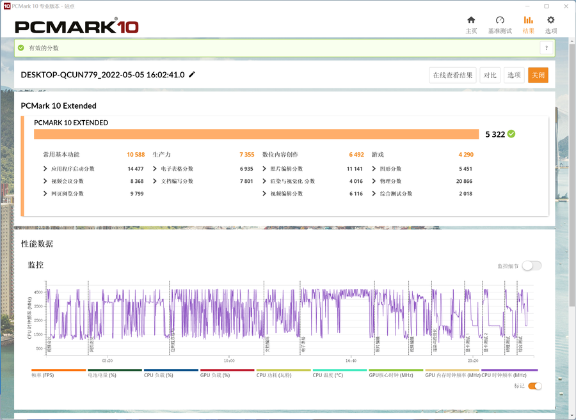
Task: Click the green check beside score 5 322
Action: tap(511, 134)
